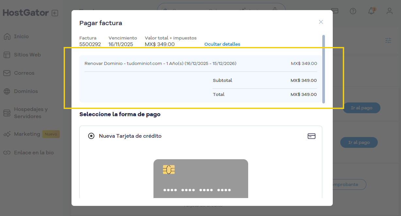Select Sitios Web in the sidebar
The height and width of the screenshot is (216, 401).
(x=27, y=54)
